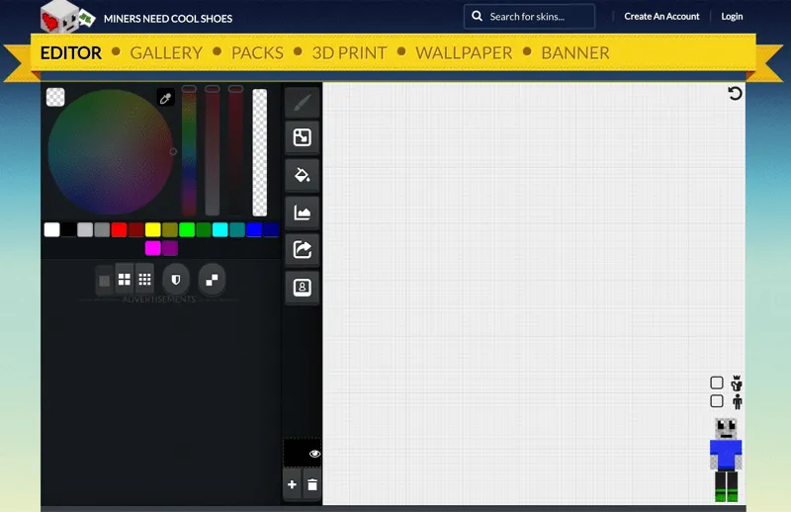
Task: Click the Search for skins field
Action: (529, 17)
